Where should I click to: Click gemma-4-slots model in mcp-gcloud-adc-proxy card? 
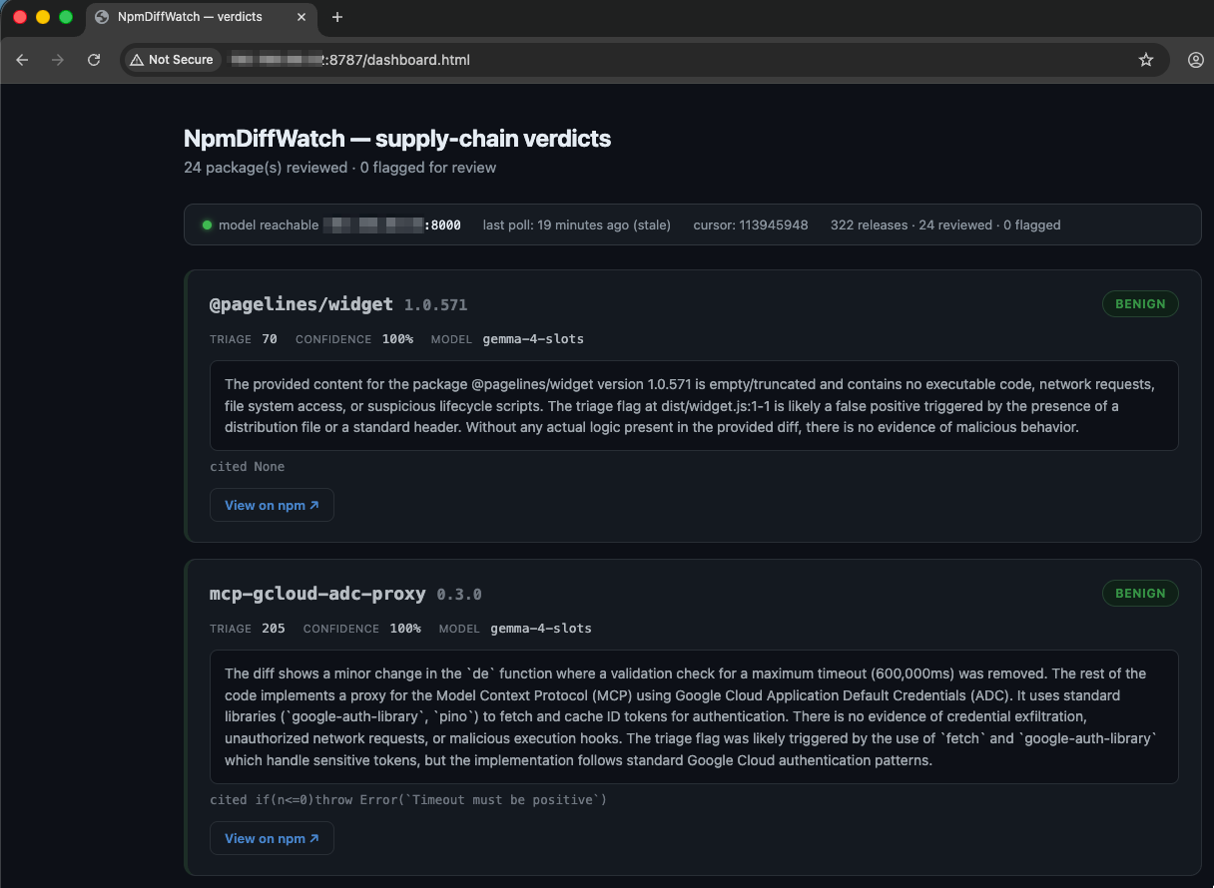541,629
